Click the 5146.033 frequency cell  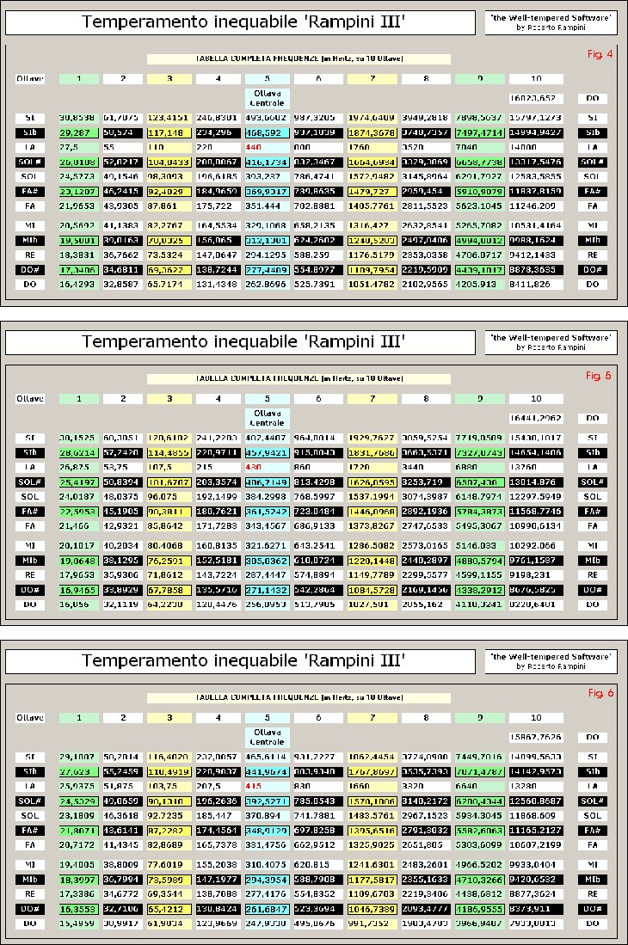click(480, 545)
